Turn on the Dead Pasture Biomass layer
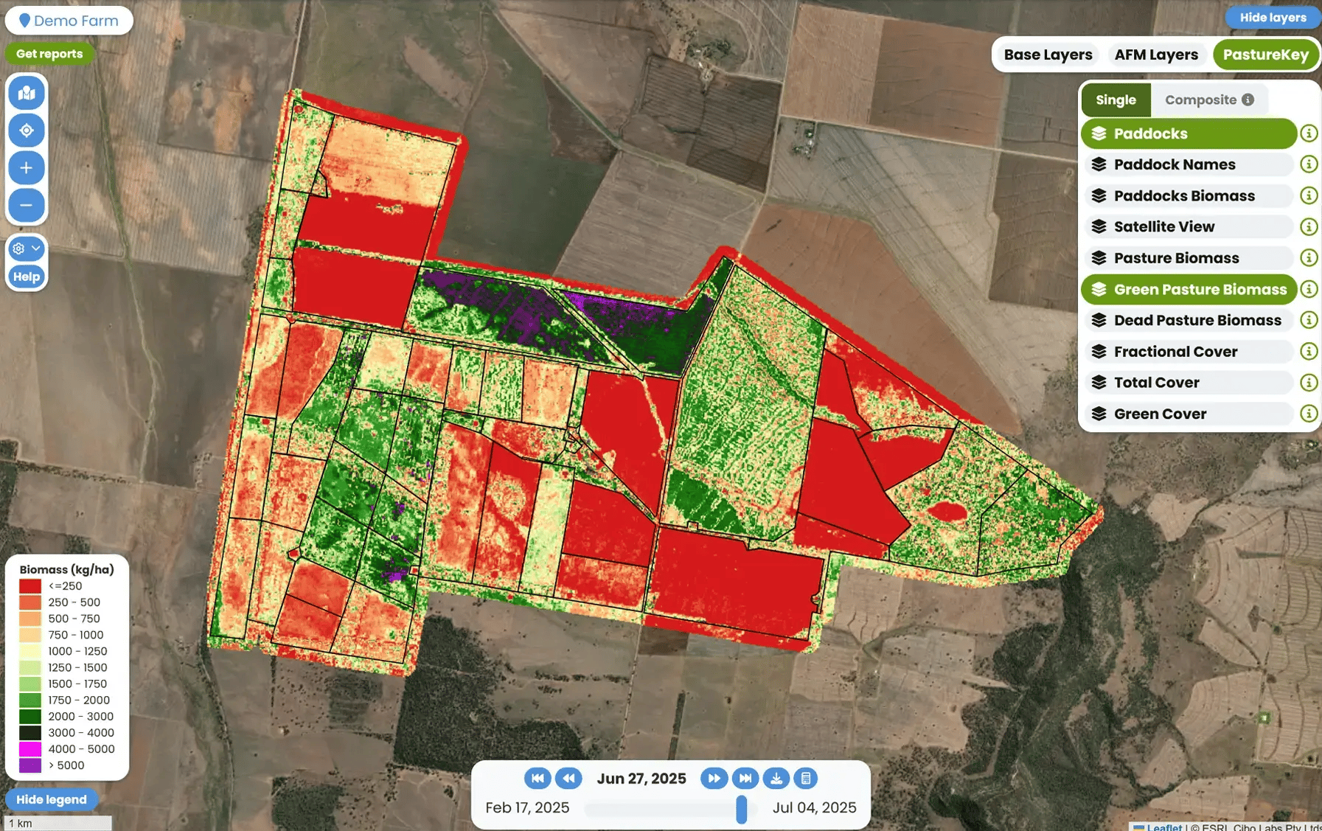This screenshot has width=1322, height=831. click(x=1188, y=321)
